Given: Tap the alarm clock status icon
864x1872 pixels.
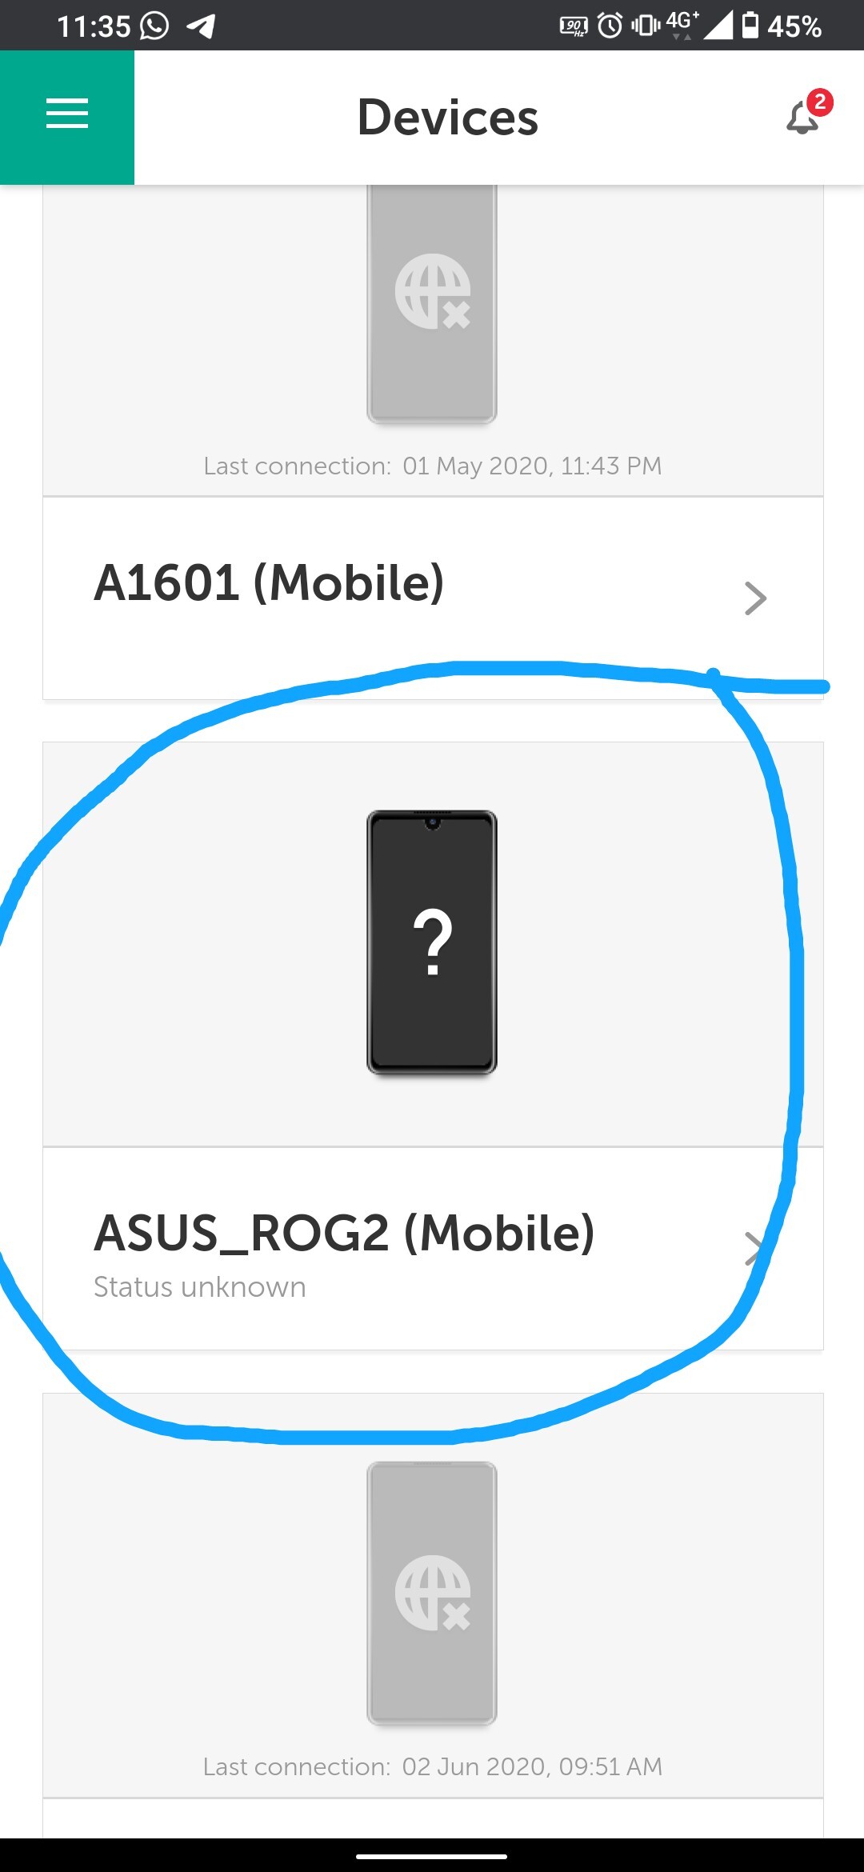Looking at the screenshot, I should tap(610, 26).
